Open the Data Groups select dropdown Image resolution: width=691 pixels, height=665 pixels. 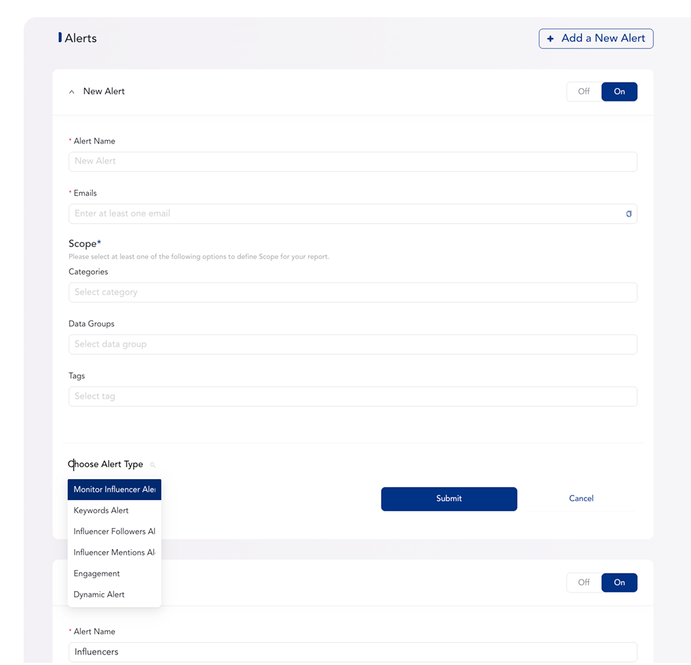(352, 344)
